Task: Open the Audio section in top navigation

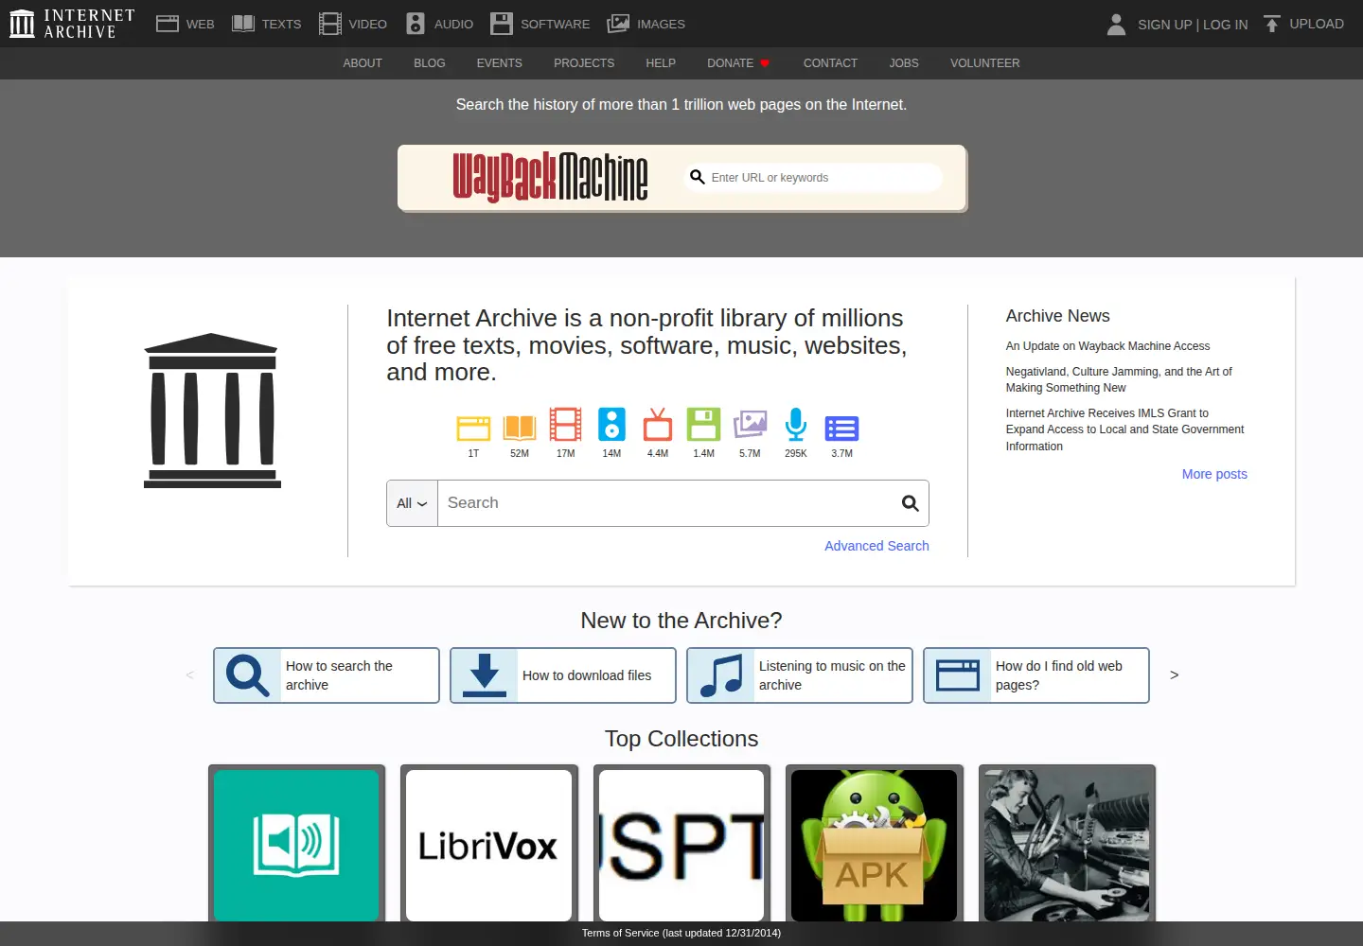Action: point(440,24)
